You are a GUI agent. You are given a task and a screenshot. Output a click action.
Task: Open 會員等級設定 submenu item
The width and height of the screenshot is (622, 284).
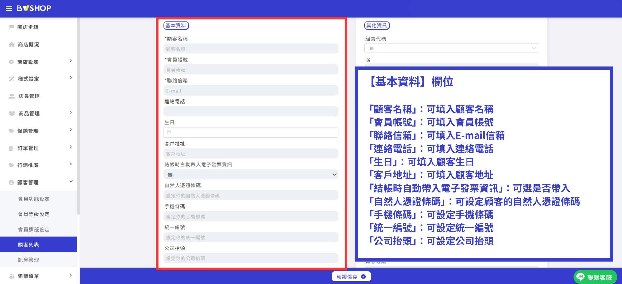pos(34,214)
